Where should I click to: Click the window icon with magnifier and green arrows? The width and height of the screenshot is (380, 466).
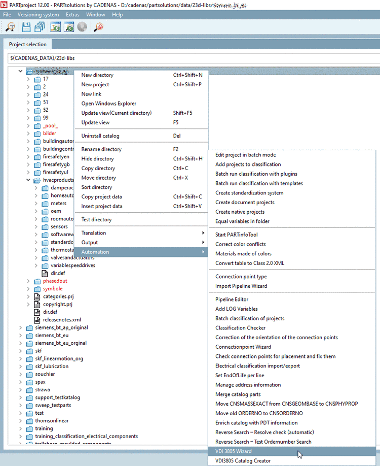[69, 27]
